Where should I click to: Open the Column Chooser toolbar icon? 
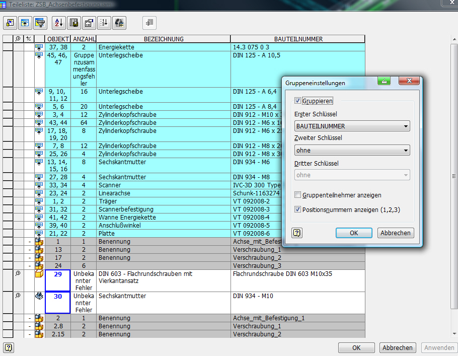(10, 23)
